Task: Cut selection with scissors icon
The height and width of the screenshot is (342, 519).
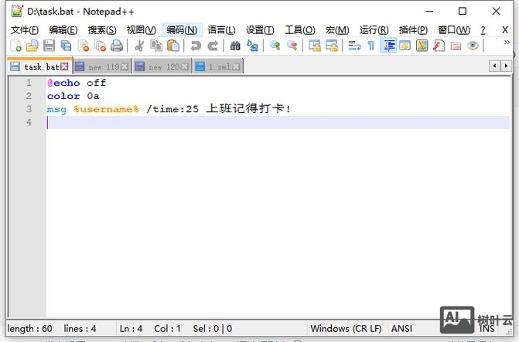Action: point(139,46)
